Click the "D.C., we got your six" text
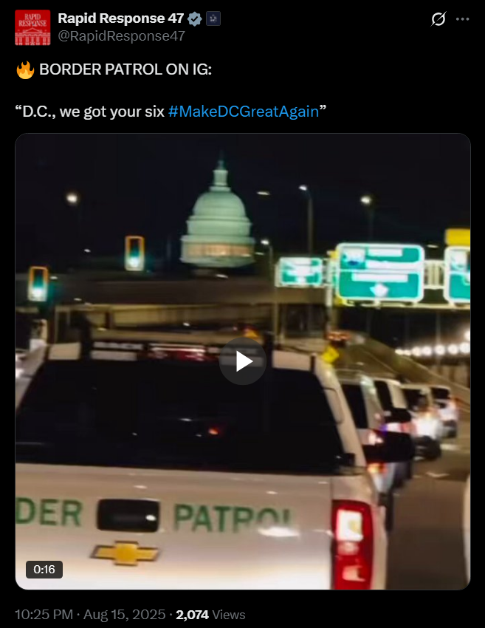This screenshot has height=628, width=485. tap(89, 112)
